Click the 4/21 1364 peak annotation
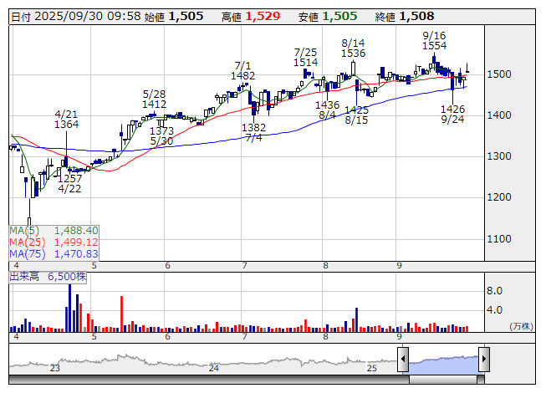Image resolution: width=546 pixels, height=393 pixels. click(x=66, y=119)
